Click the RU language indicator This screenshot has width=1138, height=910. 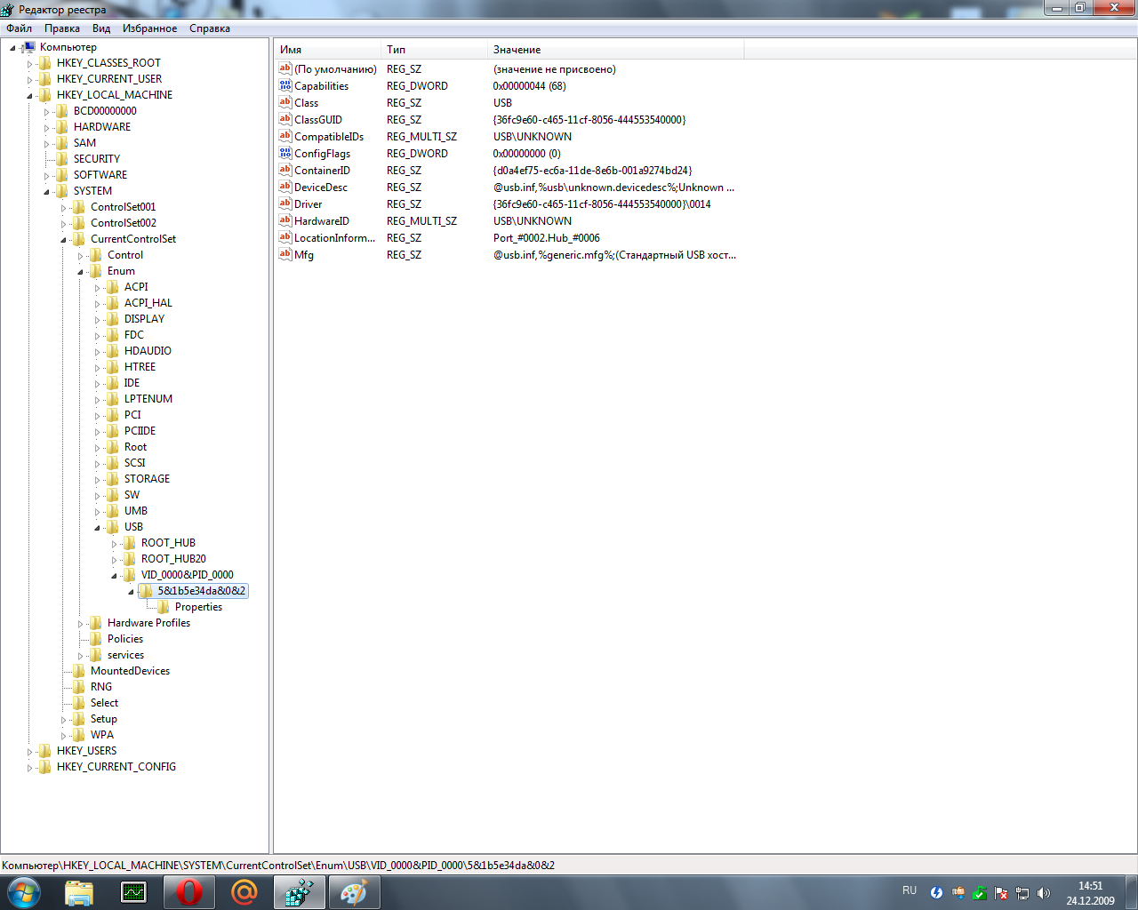(x=910, y=890)
